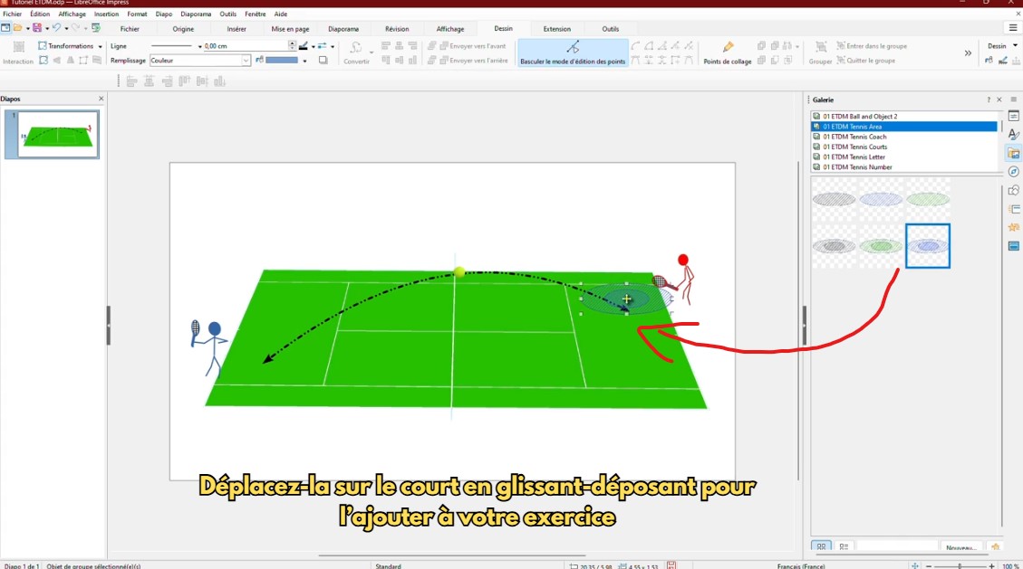Viewport: 1023px width, 569px height.
Task: Close the Diapos panel
Action: (x=101, y=99)
